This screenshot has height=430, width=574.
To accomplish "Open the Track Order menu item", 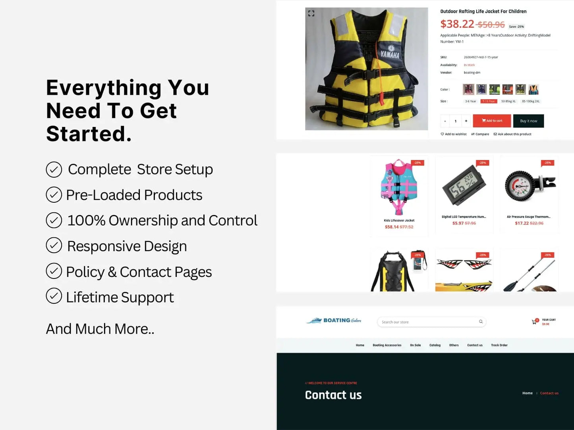I will [499, 345].
